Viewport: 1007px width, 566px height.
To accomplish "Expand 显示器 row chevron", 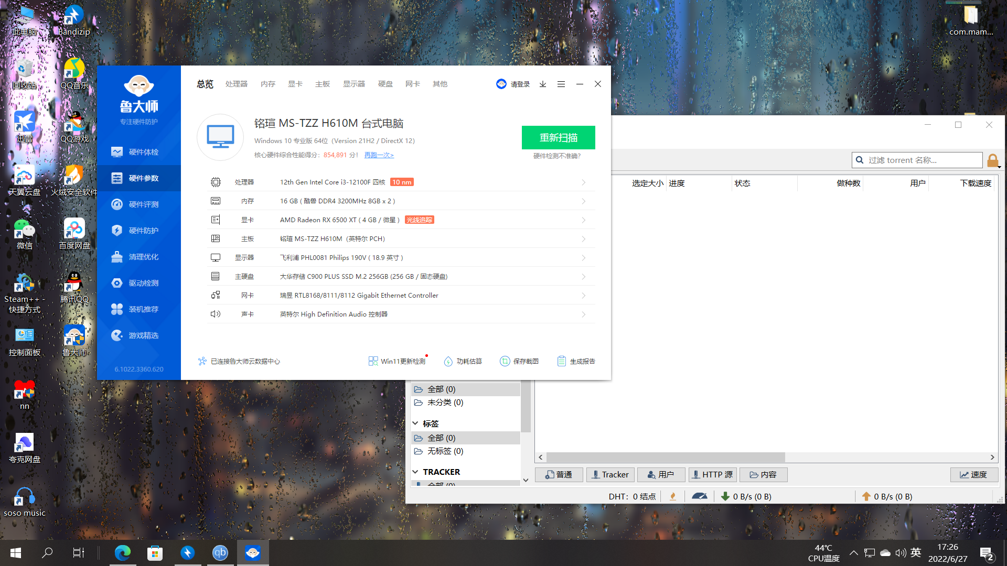I will click(x=584, y=258).
